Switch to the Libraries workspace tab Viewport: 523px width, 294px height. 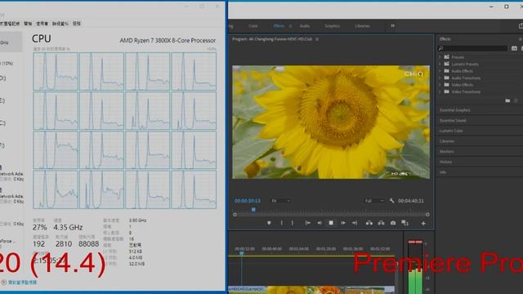click(362, 25)
